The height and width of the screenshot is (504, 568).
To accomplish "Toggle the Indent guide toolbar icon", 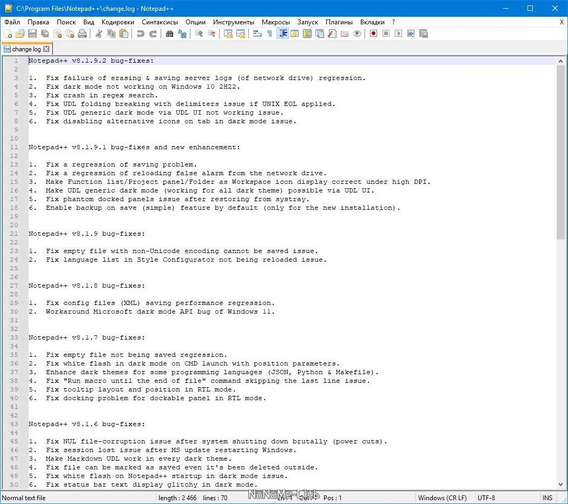I will 282,34.
